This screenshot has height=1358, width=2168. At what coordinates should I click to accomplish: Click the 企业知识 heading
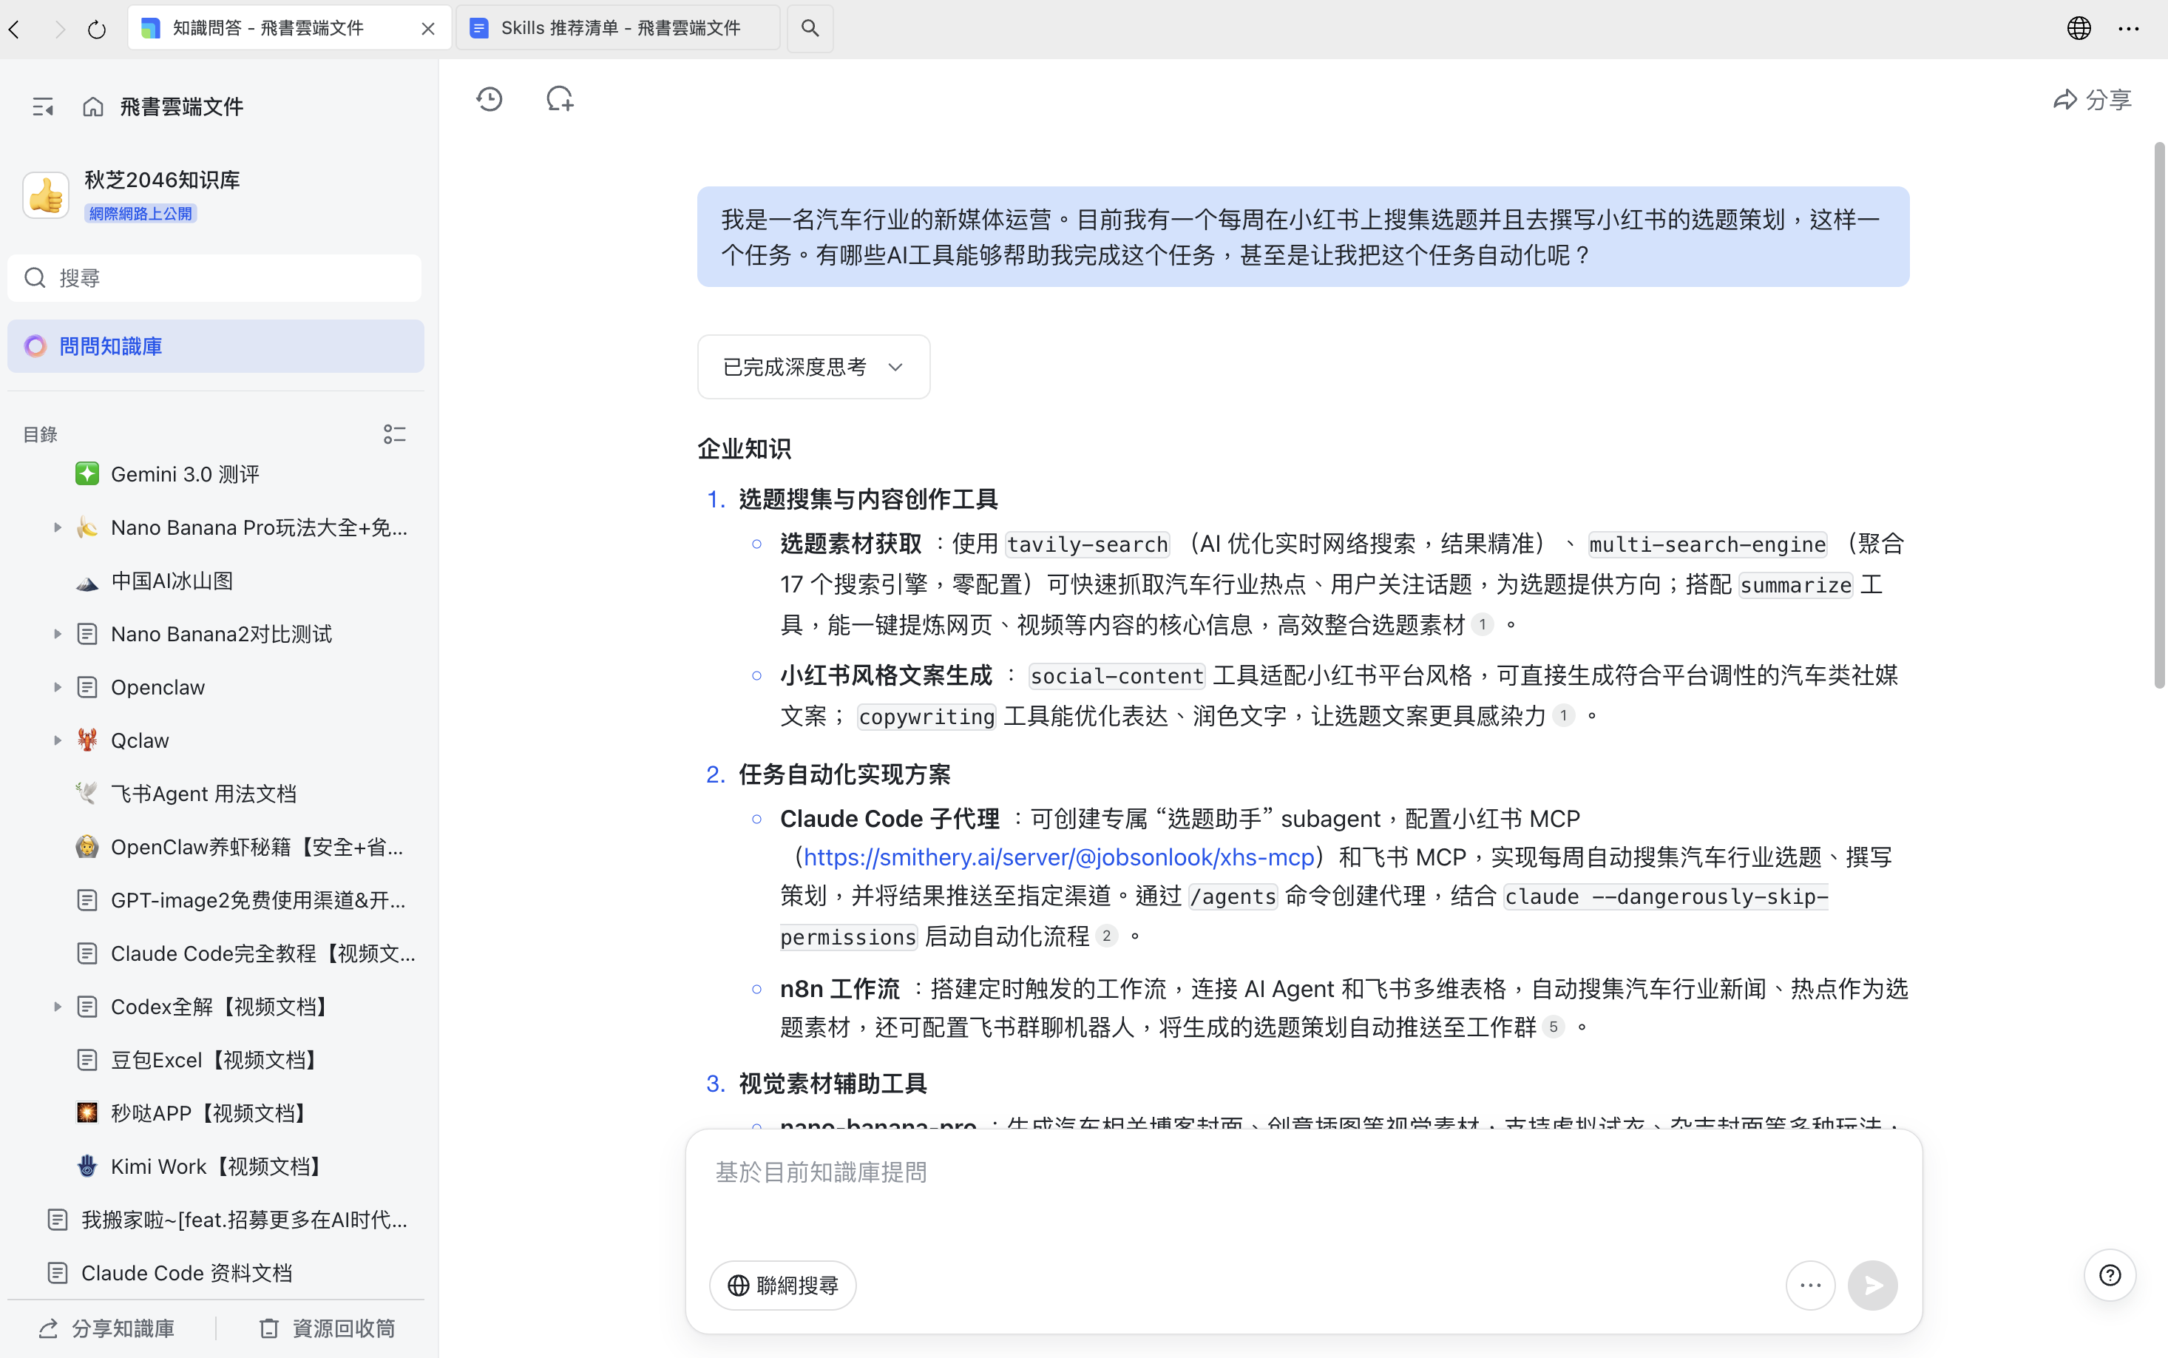(744, 448)
